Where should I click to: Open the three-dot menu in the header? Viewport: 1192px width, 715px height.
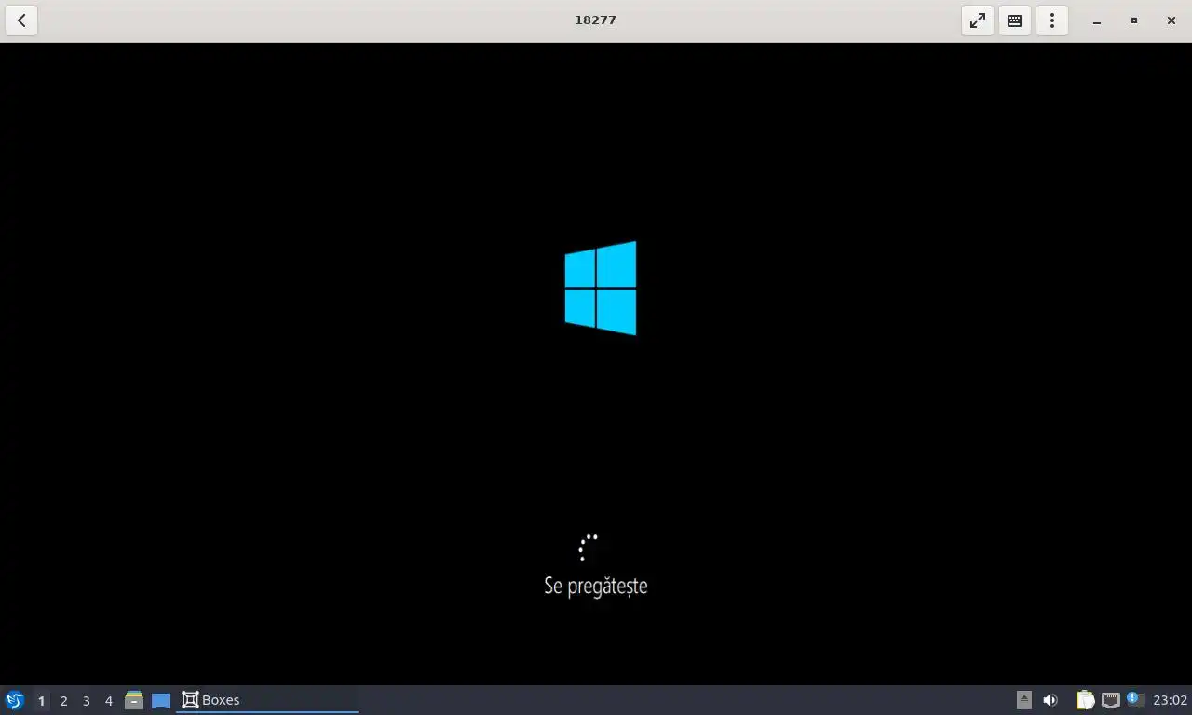click(x=1052, y=20)
